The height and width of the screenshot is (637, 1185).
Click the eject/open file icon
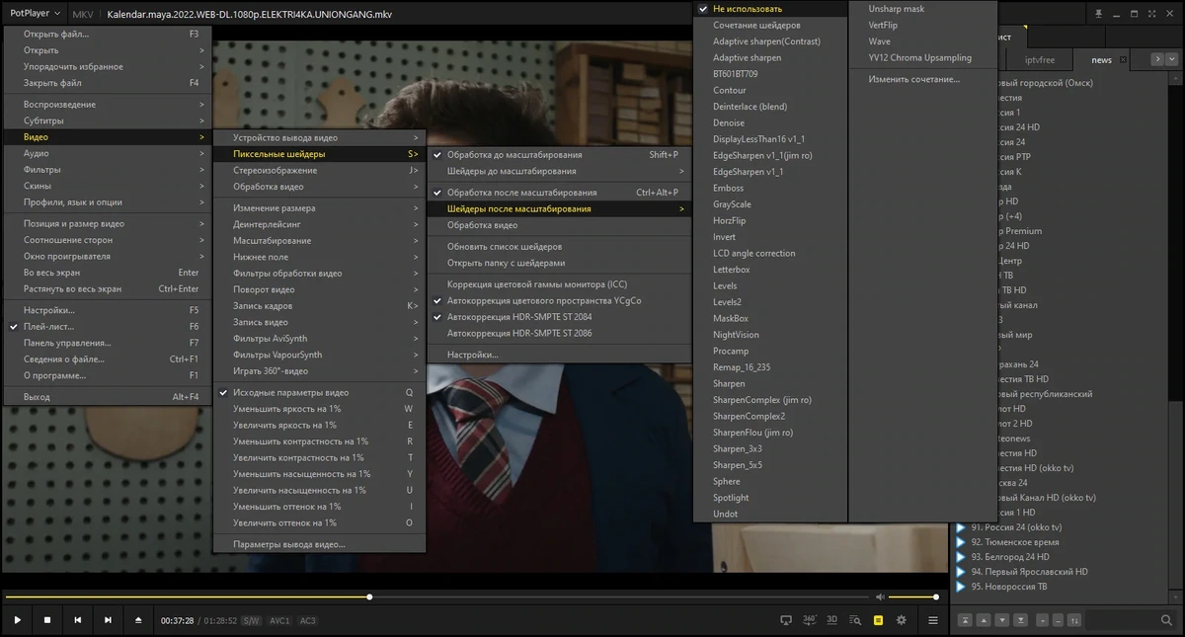click(138, 620)
